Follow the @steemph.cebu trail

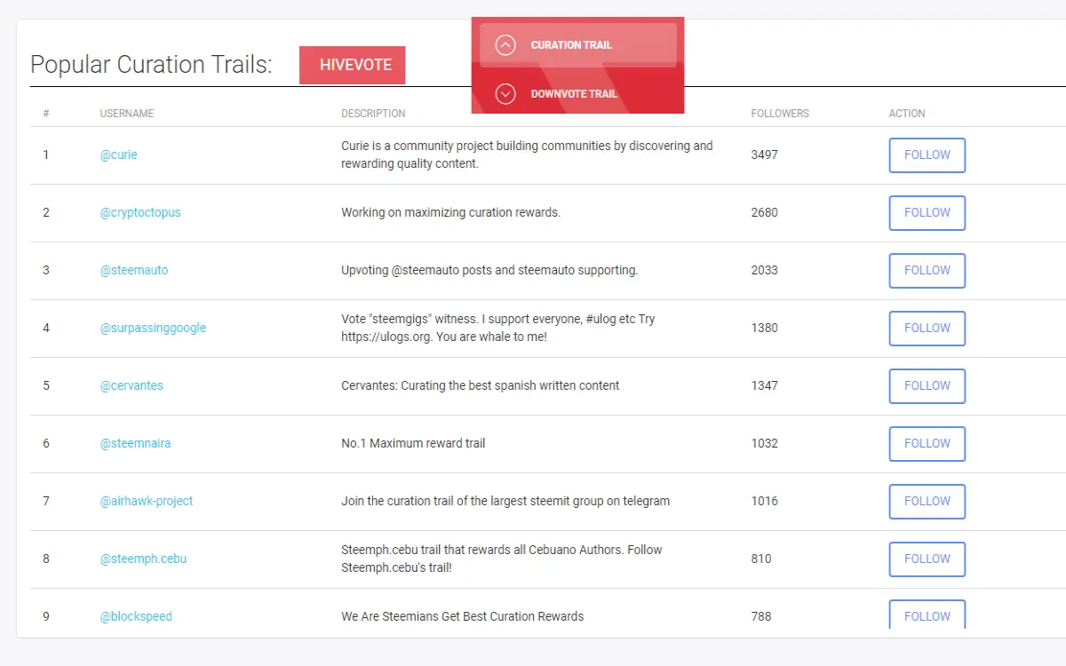[x=927, y=559]
